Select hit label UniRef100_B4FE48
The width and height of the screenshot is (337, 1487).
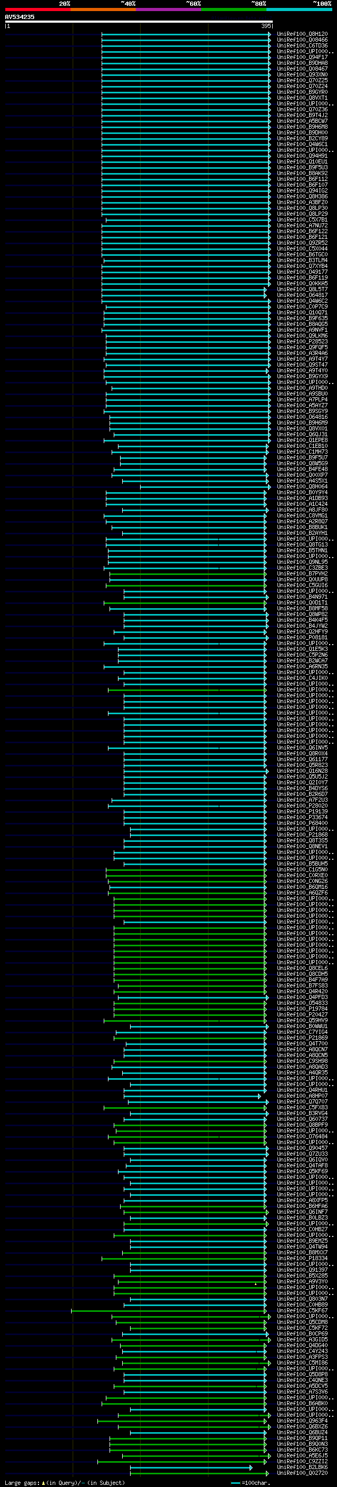[x=302, y=469]
